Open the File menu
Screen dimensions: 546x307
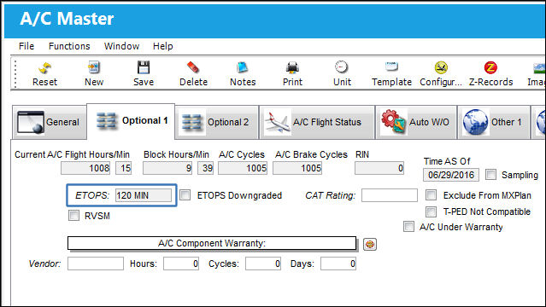click(x=26, y=46)
